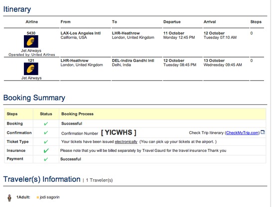Click the From column header
Screen dimensions: 279x207
click(x=65, y=22)
